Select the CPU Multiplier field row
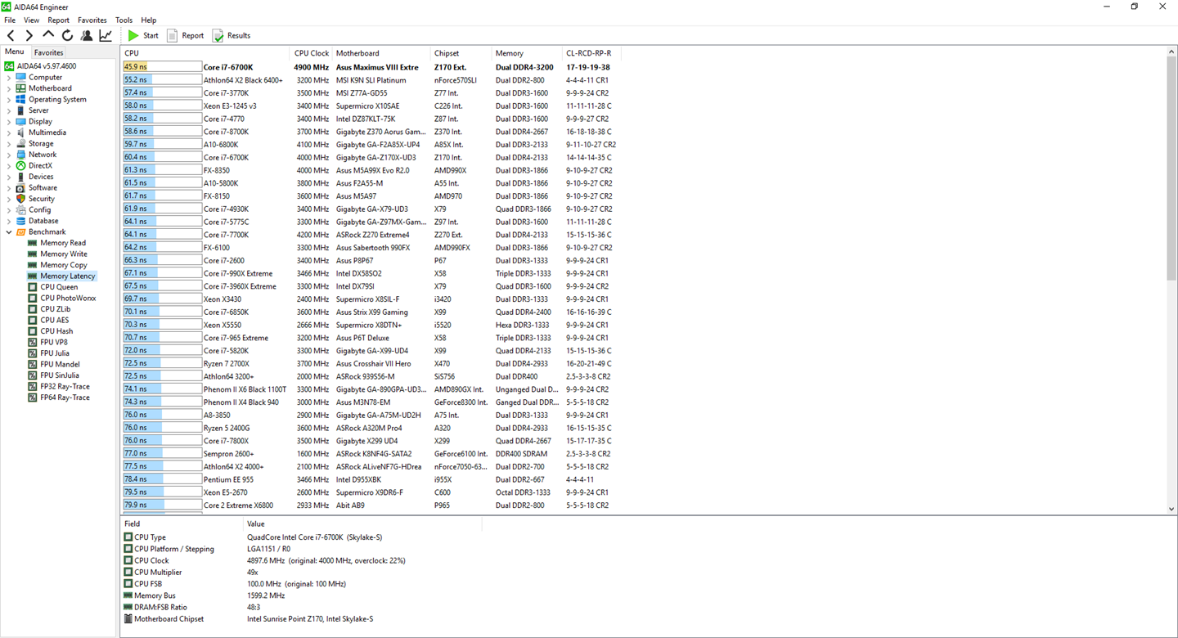This screenshot has width=1178, height=638. [301, 573]
